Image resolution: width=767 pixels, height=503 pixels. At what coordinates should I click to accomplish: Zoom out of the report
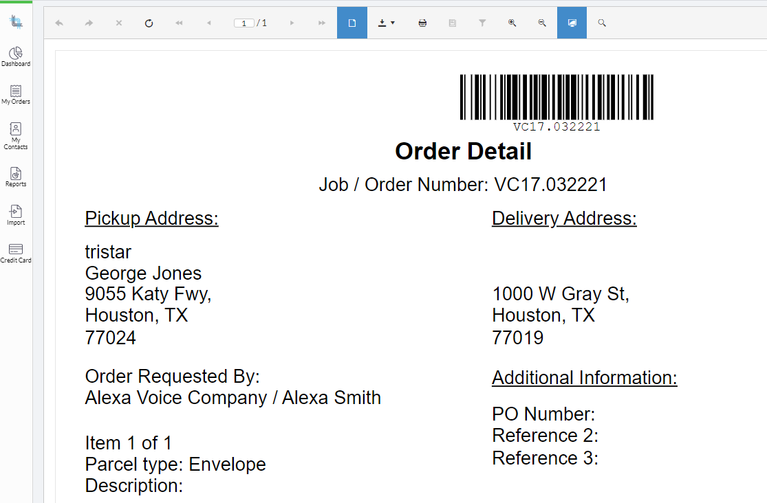542,23
